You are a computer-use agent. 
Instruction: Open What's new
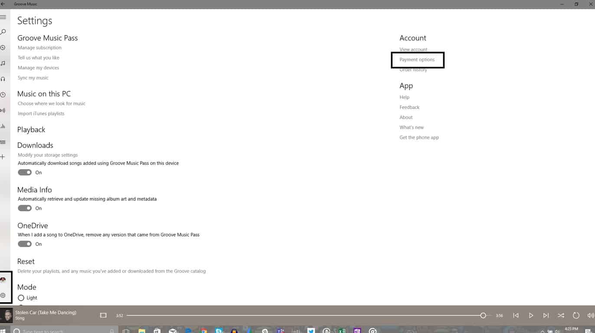point(412,127)
